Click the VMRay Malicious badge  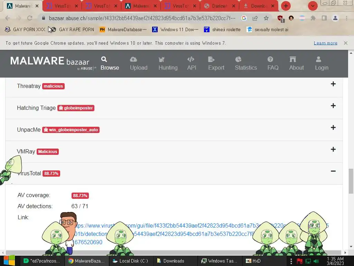(48, 152)
